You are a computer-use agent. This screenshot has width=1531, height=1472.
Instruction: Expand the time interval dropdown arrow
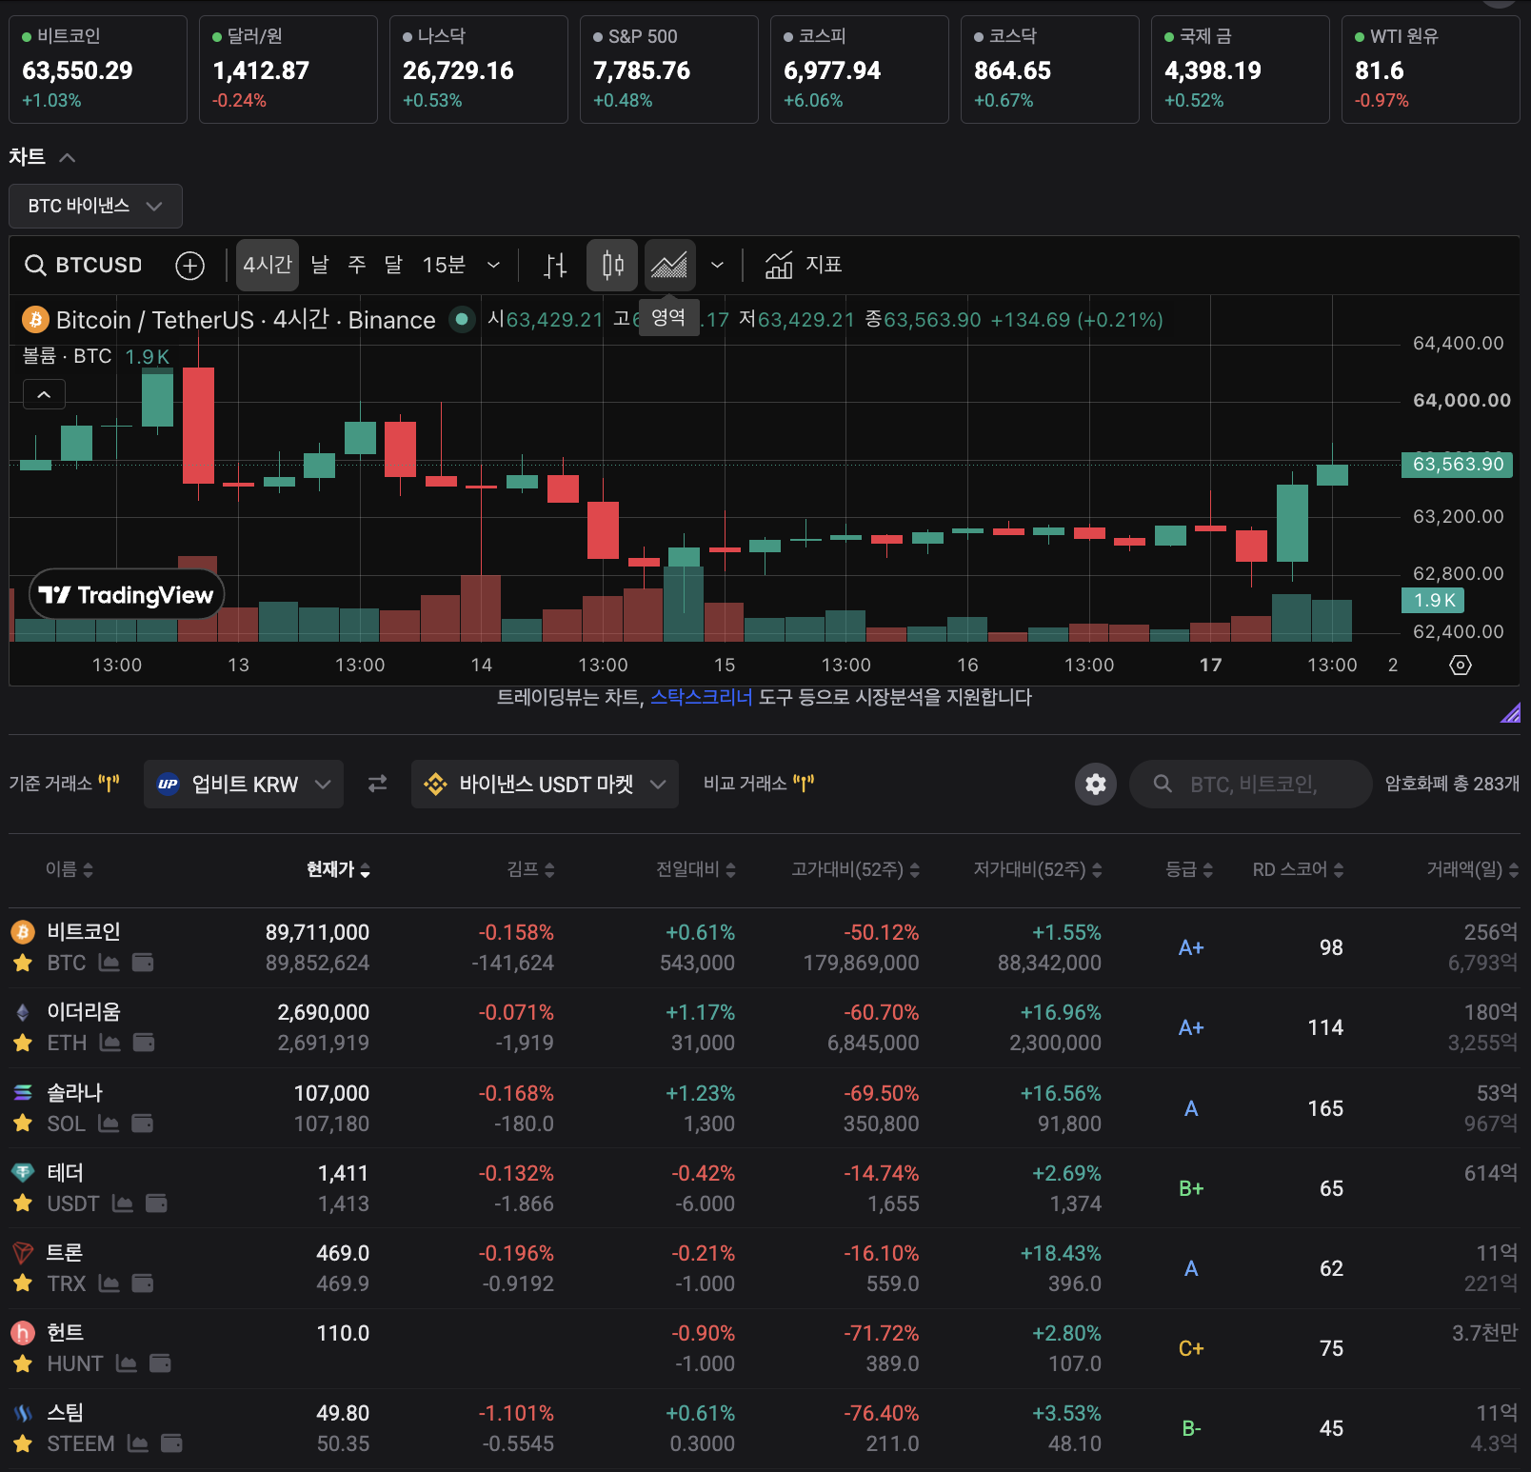pyautogui.click(x=493, y=265)
